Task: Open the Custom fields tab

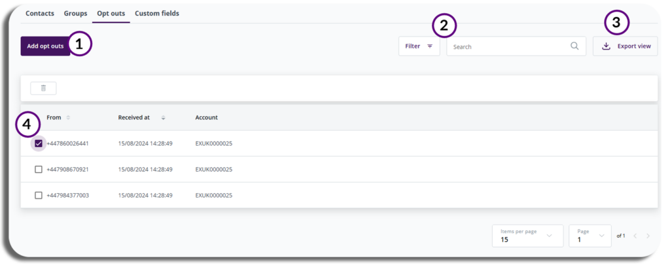Action: point(157,13)
